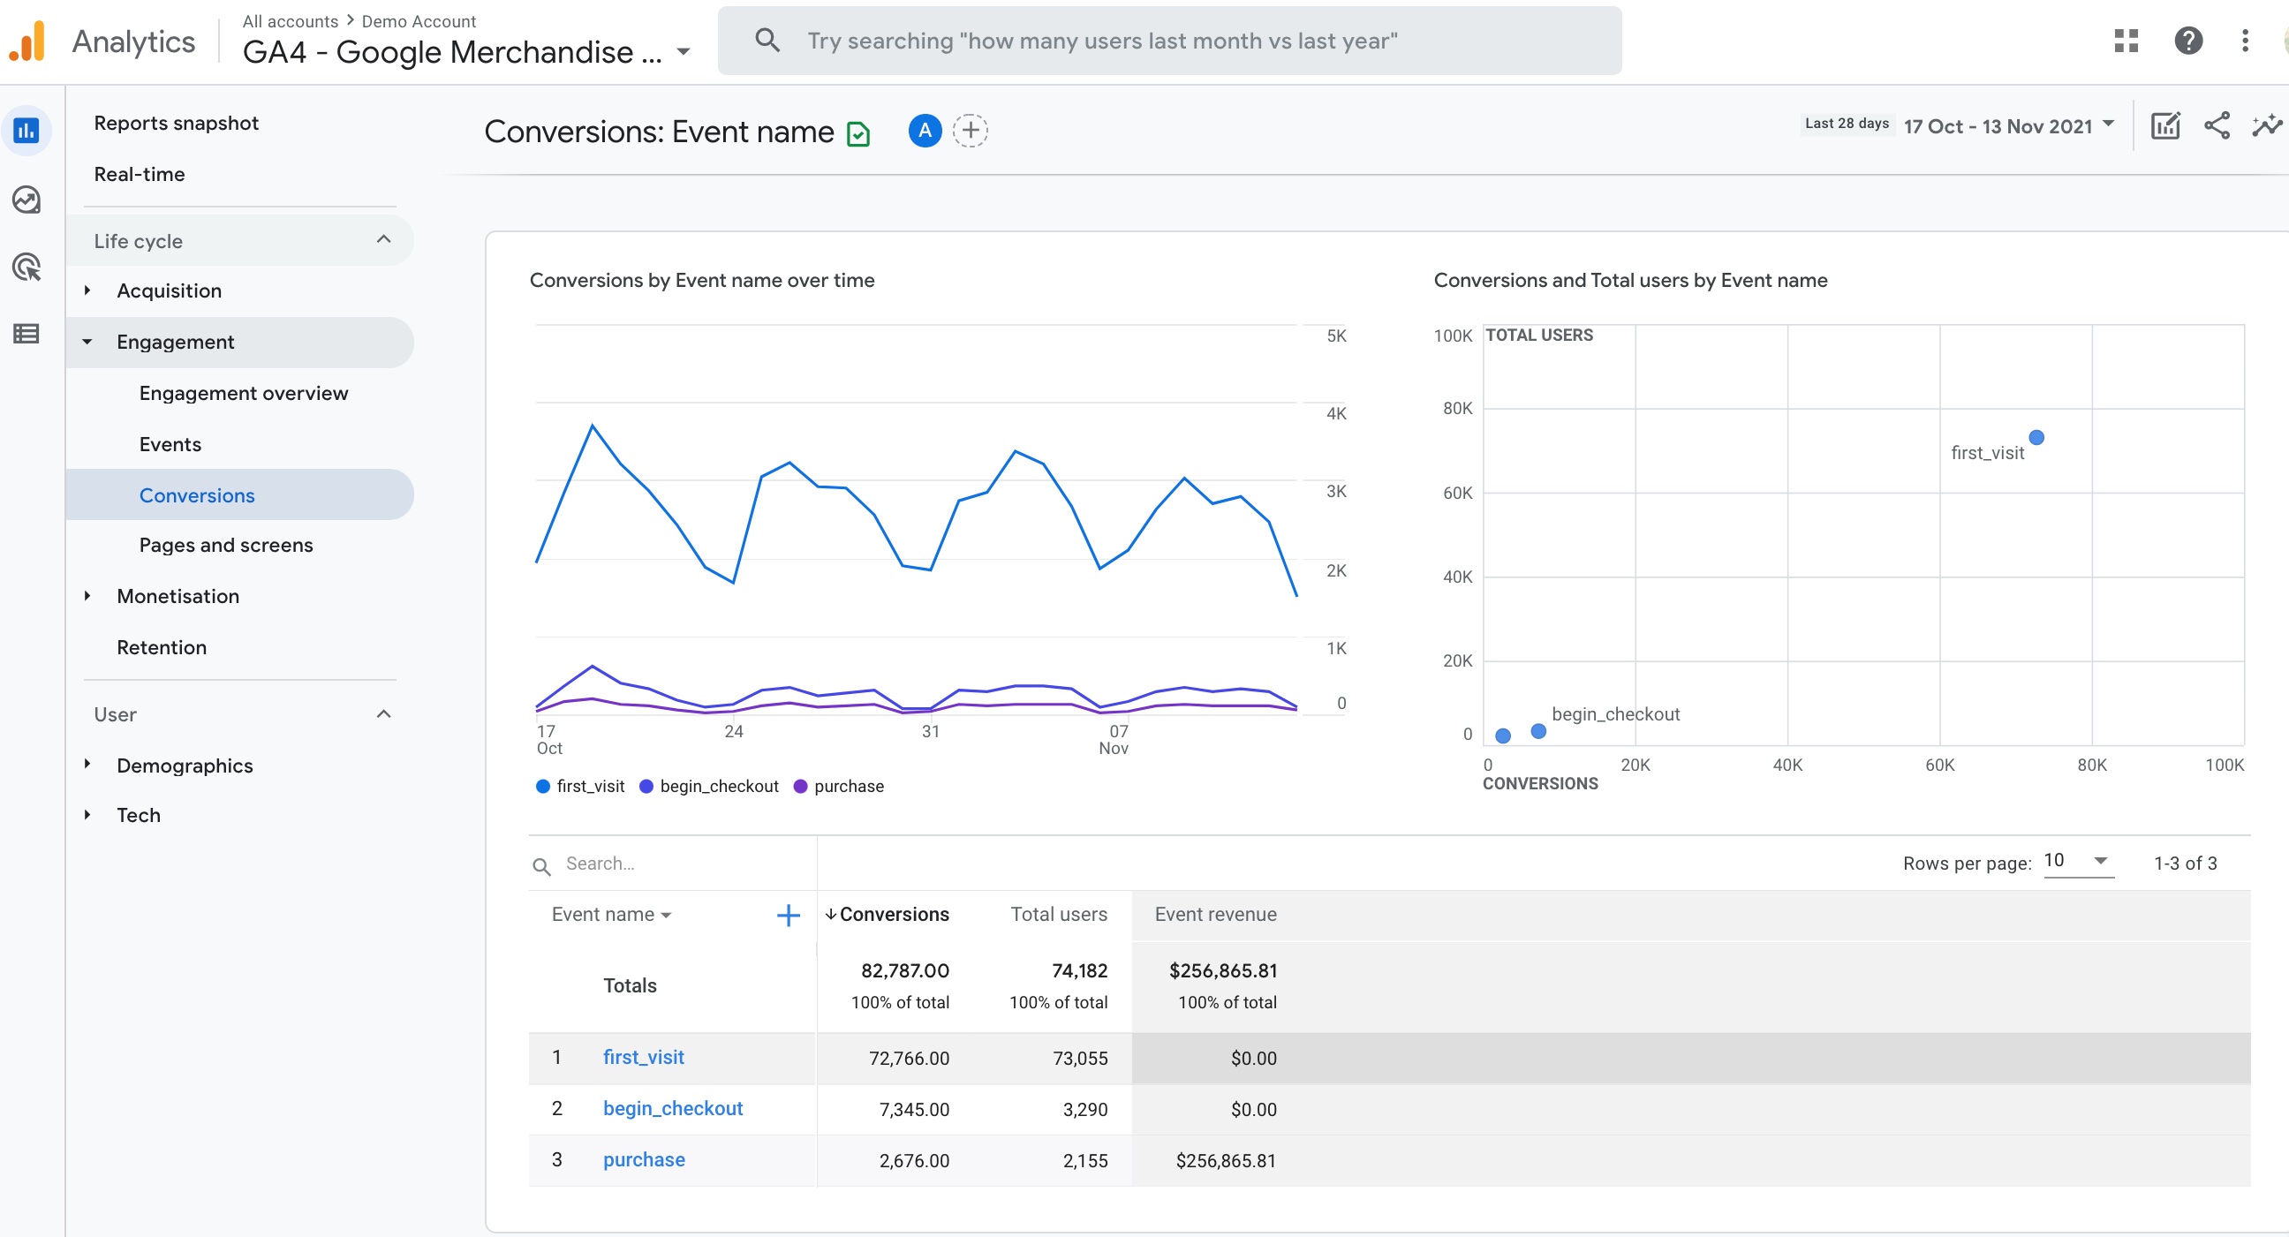Open the Explore section in the left rail

27,200
